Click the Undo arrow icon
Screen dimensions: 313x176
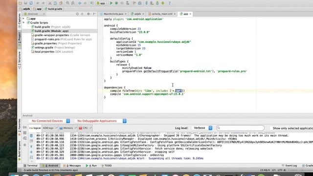click(38, 3)
